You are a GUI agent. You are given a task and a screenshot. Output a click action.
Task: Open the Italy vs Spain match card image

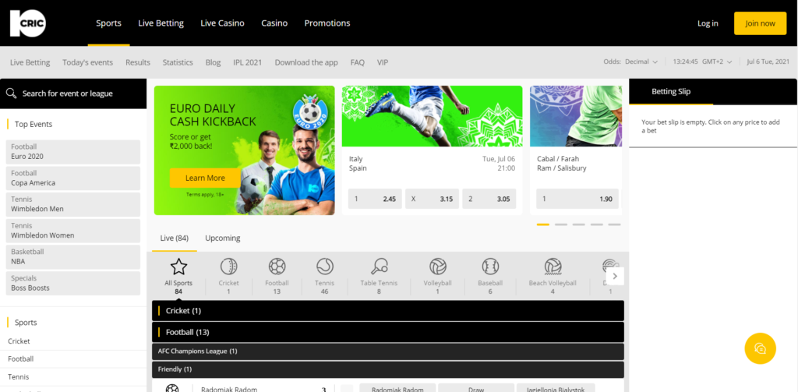point(432,116)
